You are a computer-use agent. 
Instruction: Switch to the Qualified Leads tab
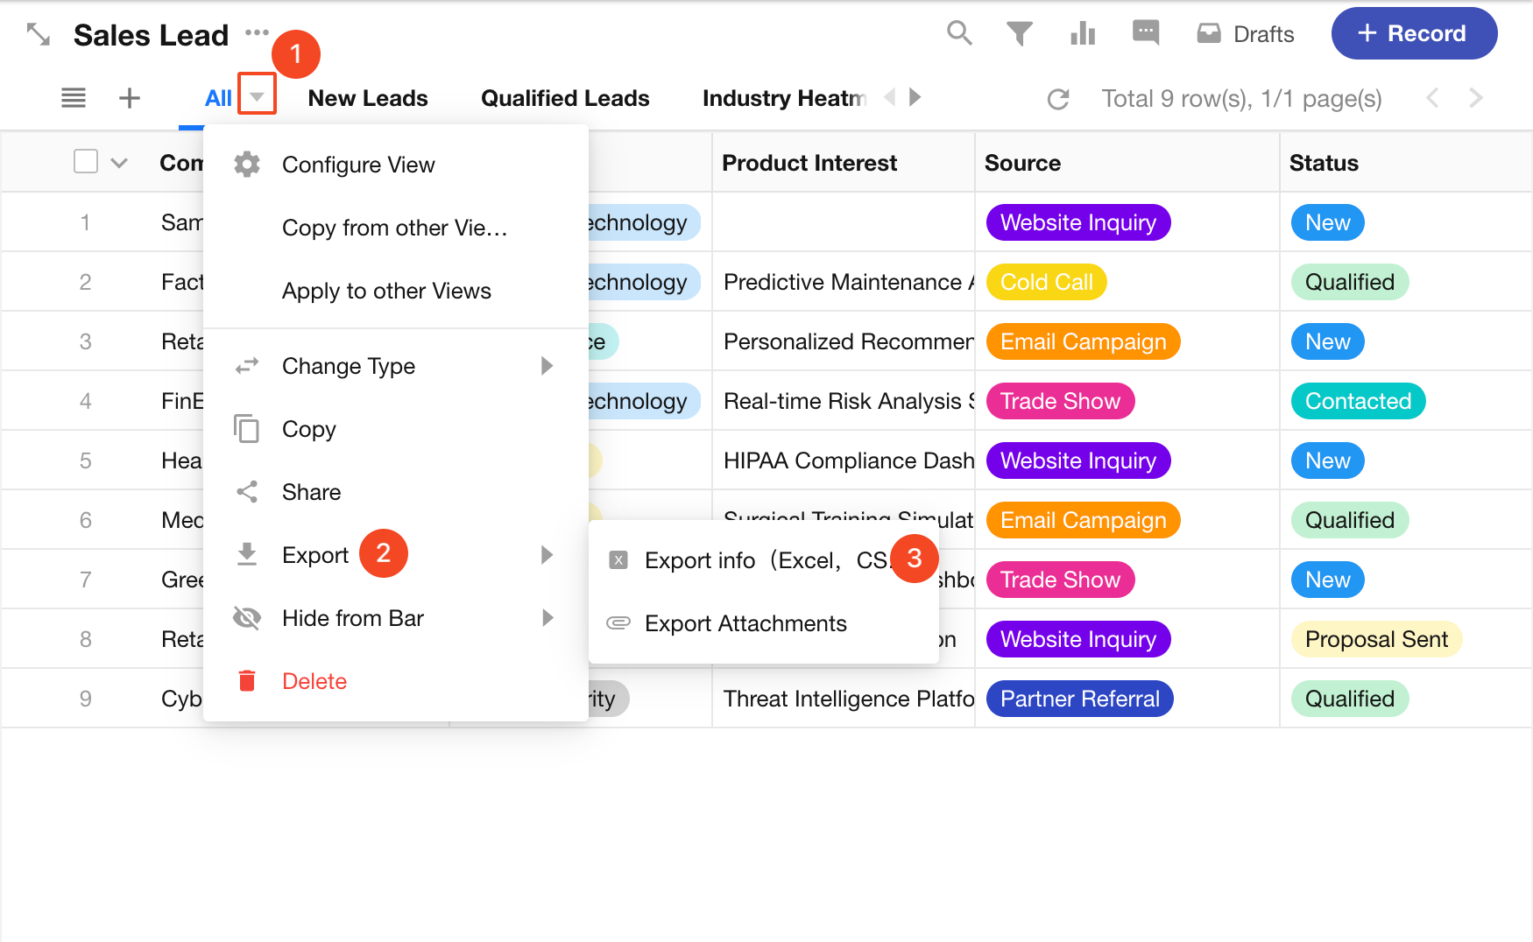565,98
